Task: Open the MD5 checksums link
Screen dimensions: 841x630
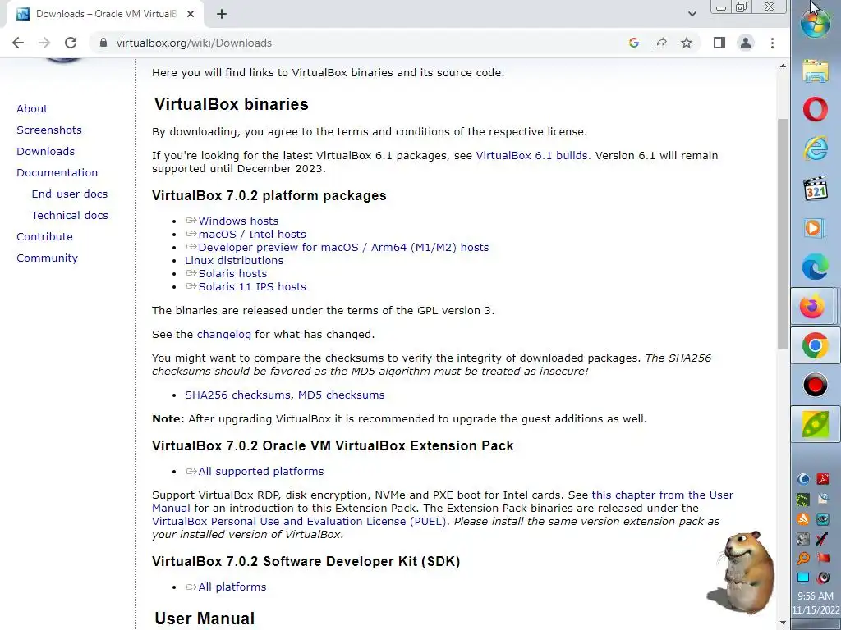Action: tap(341, 395)
